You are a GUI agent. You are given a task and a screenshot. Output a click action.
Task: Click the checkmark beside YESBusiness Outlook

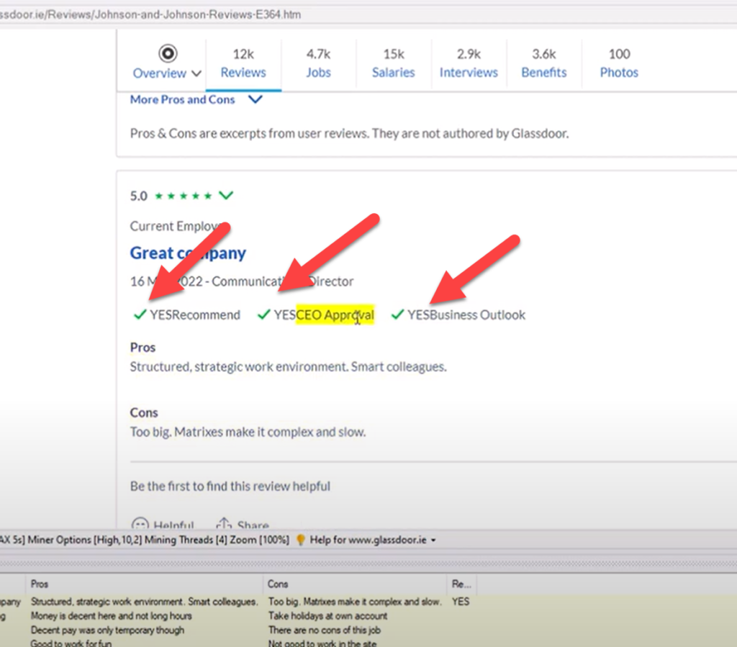click(x=397, y=315)
